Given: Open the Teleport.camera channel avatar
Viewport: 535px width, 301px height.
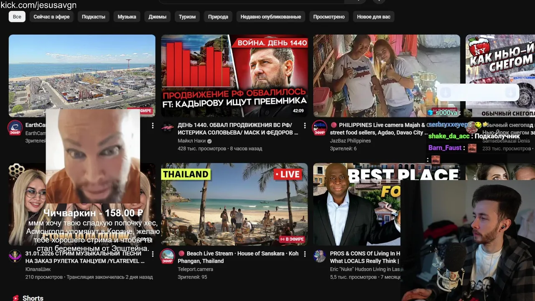Looking at the screenshot, I should click(x=168, y=256).
